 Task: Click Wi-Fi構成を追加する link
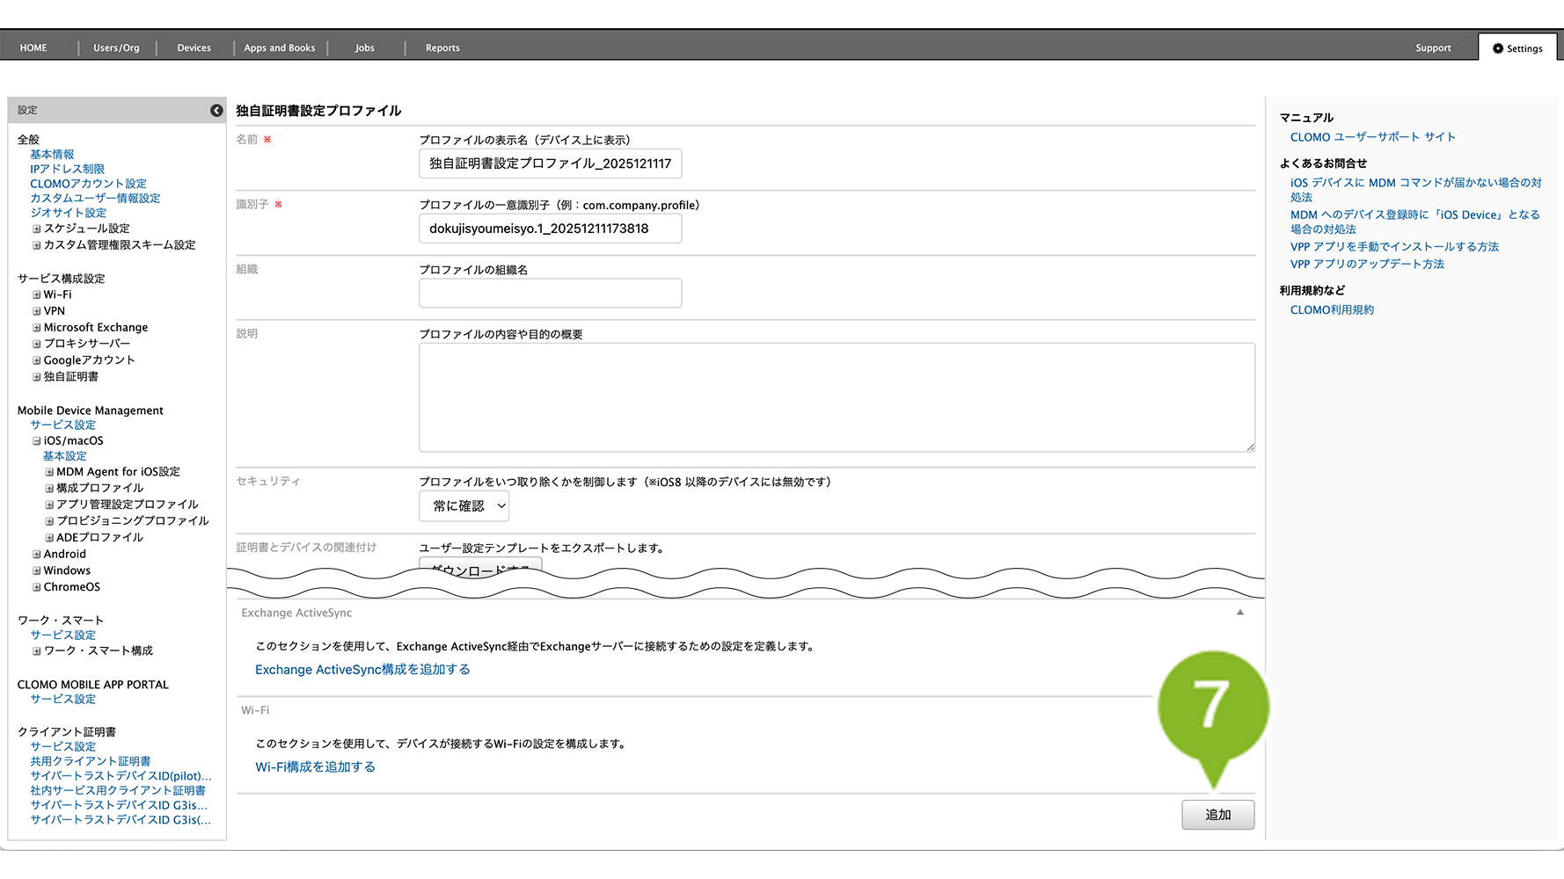[x=315, y=767]
